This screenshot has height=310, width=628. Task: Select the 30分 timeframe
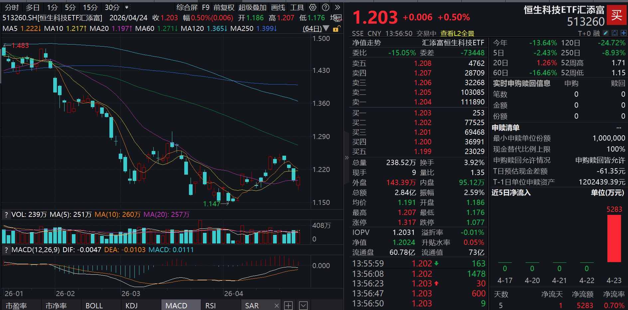click(x=112, y=7)
